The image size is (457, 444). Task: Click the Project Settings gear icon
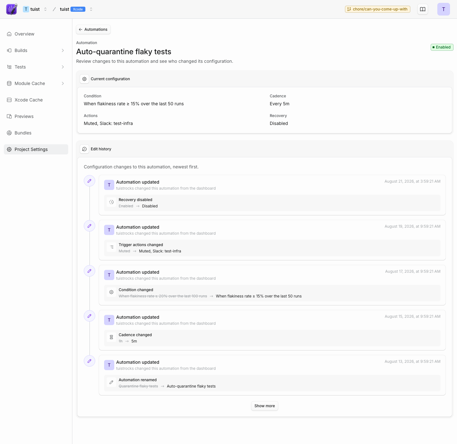coord(9,149)
